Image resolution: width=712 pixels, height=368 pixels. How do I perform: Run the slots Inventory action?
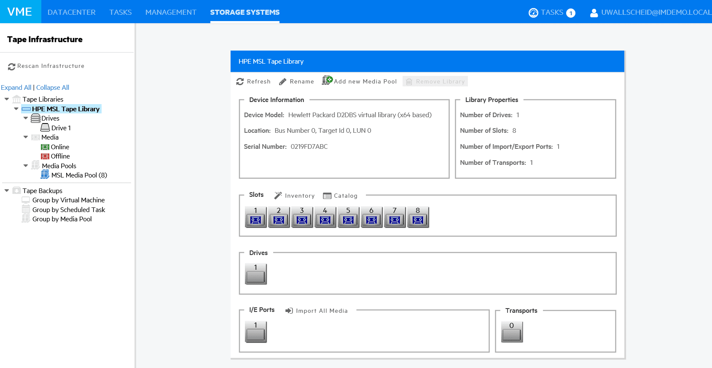click(x=294, y=196)
